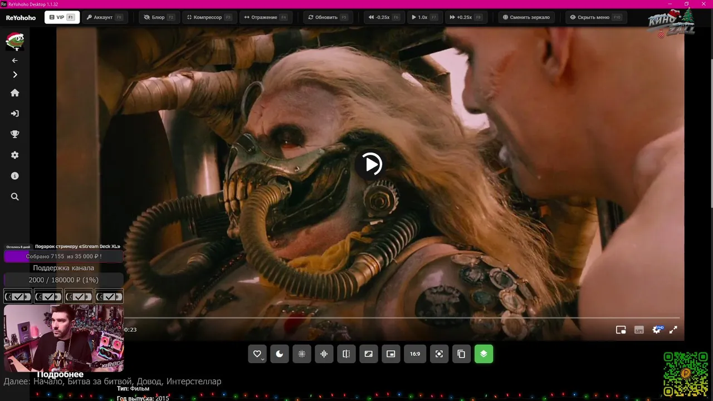Click the Подробнее details heading

click(60, 374)
